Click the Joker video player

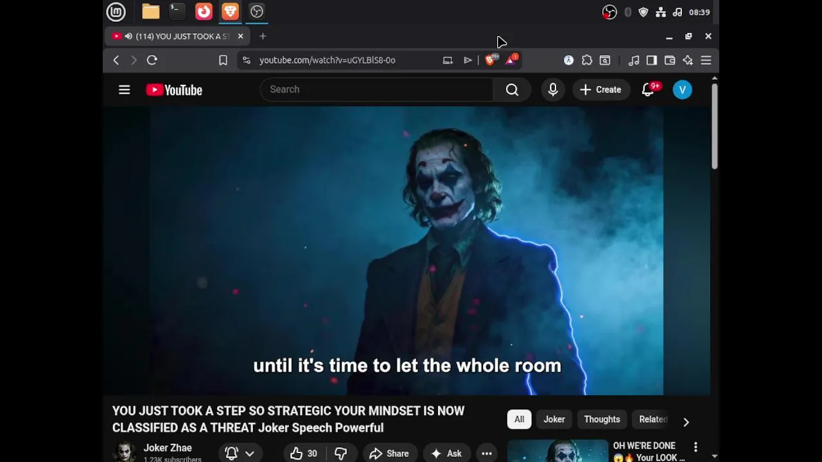click(x=407, y=251)
